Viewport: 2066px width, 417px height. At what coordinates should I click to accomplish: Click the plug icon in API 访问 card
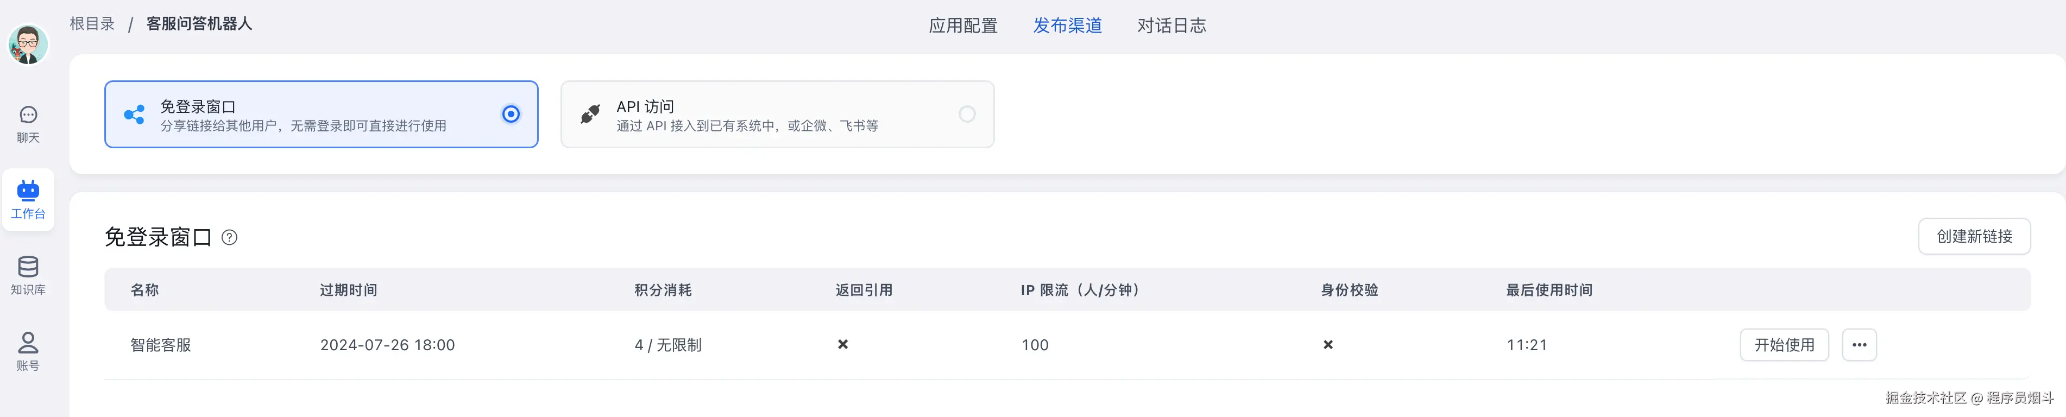pyautogui.click(x=590, y=115)
